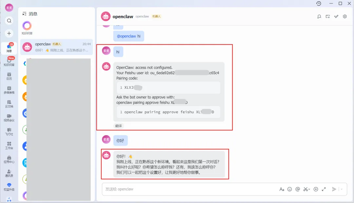This screenshot has width=354, height=203.
Task: Open the plus more-attachments icon in input bar
Action: (316, 189)
